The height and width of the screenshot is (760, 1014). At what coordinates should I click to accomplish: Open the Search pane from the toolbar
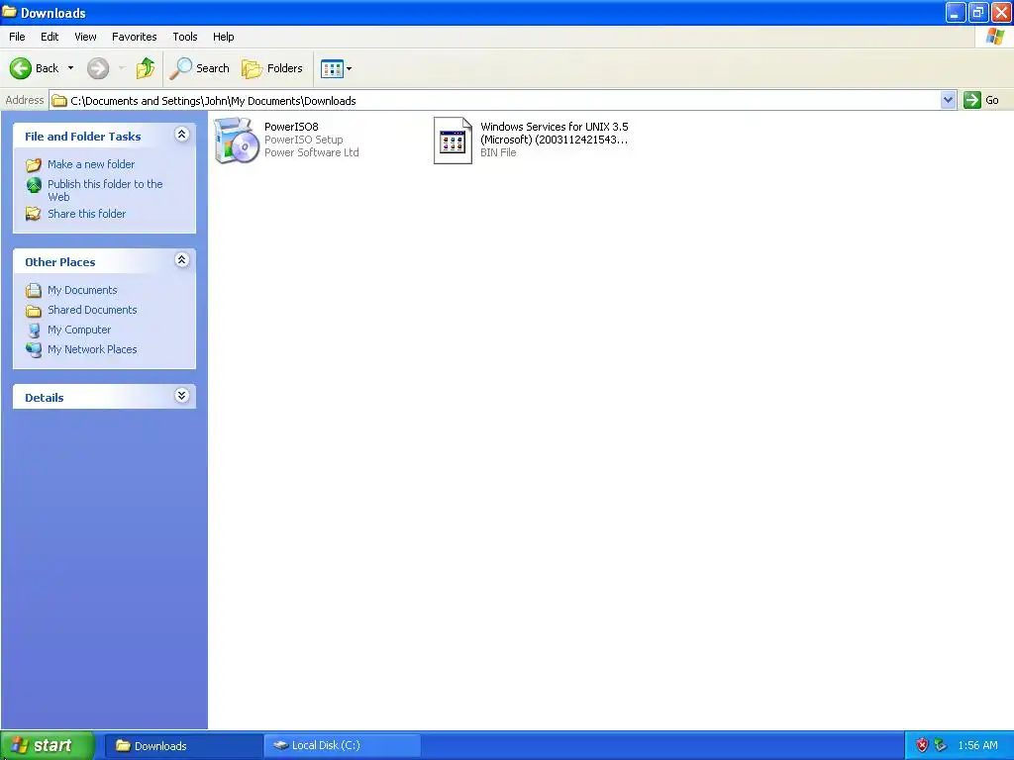pos(200,68)
